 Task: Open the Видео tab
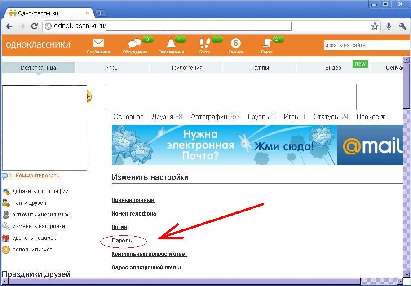[x=333, y=67]
